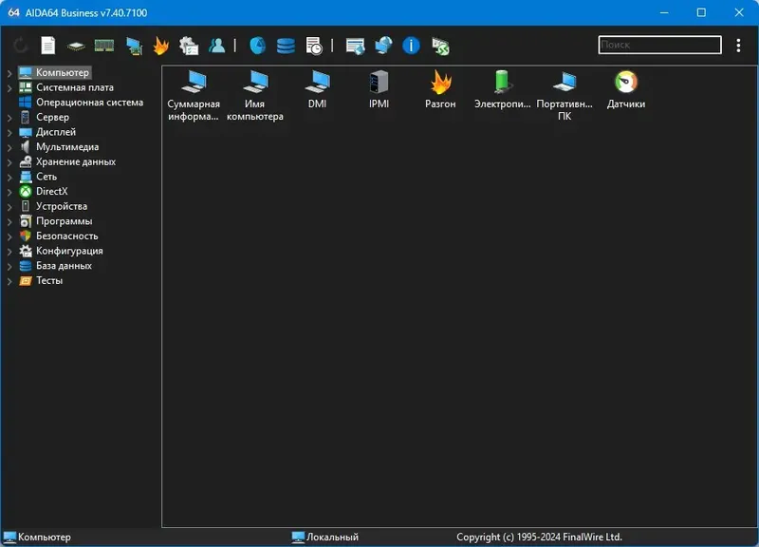Select the Имя компьютера icon
The image size is (759, 547).
254,84
